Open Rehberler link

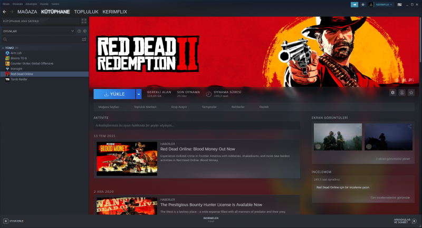[x=238, y=107]
